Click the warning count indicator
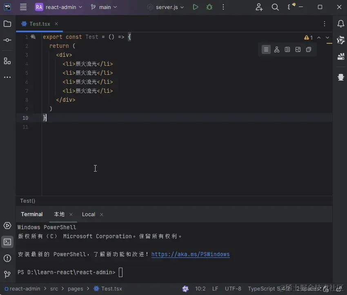The height and width of the screenshot is (295, 347). (308, 38)
